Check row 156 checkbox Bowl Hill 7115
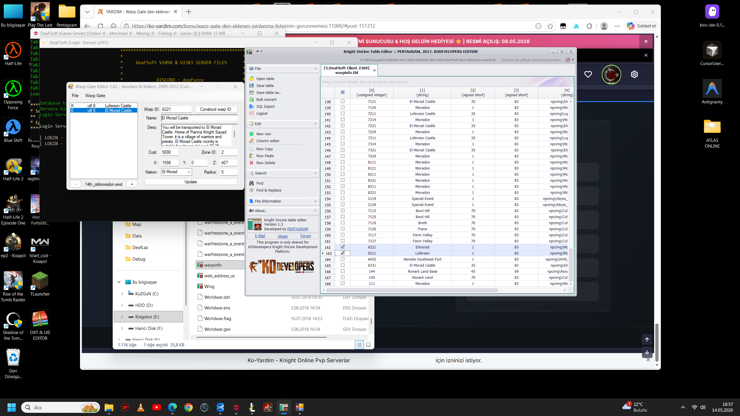 (343, 211)
